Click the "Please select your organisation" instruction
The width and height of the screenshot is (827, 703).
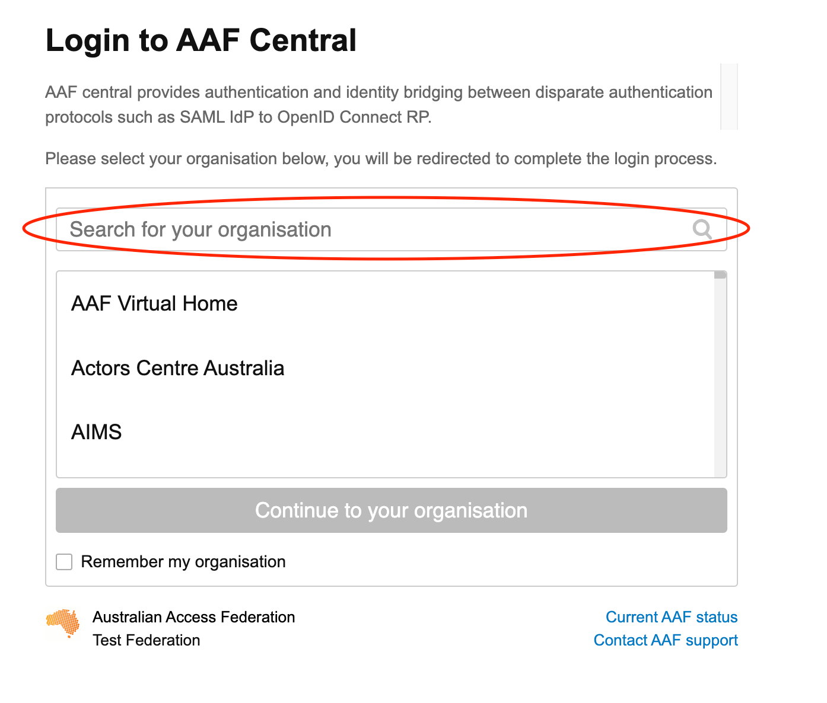(x=381, y=159)
